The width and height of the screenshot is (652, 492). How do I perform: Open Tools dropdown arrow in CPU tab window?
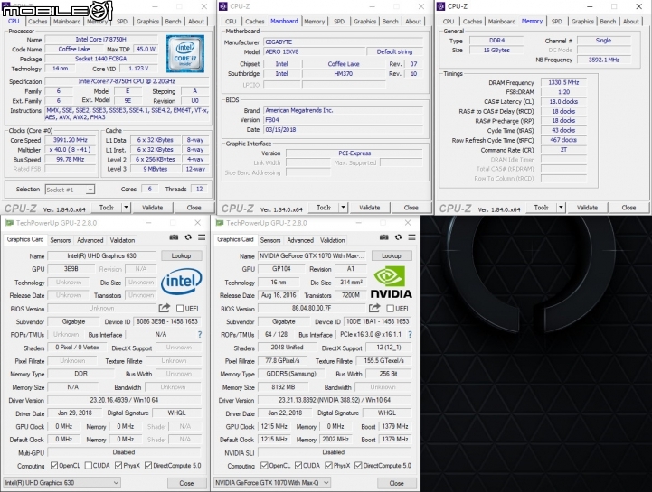tap(126, 207)
